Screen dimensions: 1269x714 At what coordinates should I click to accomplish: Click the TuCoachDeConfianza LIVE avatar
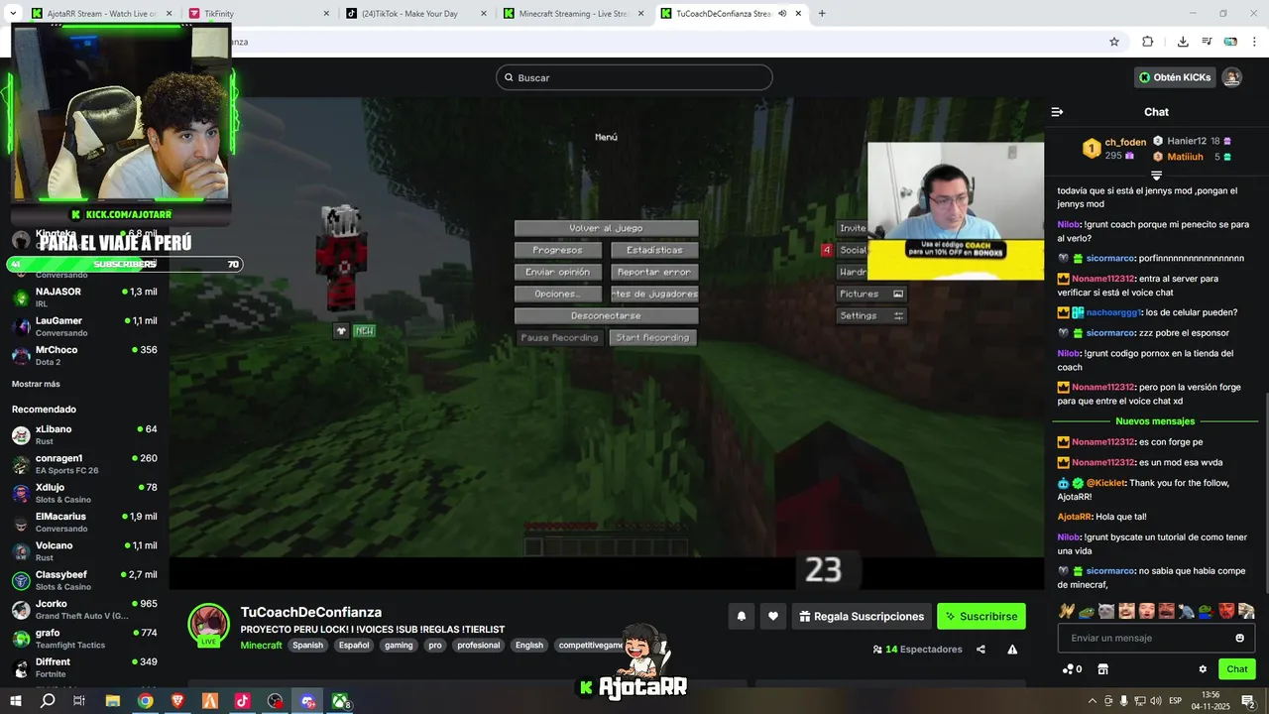(x=209, y=625)
